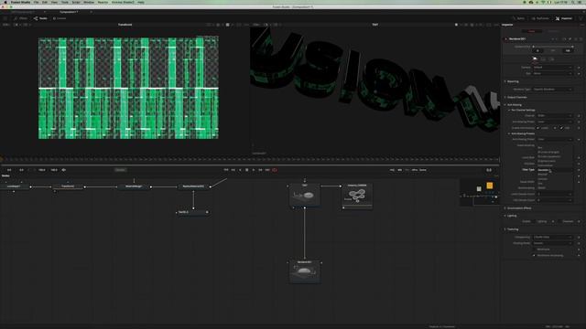Open the Effects library panel
The image size is (586, 329).
click(21, 18)
